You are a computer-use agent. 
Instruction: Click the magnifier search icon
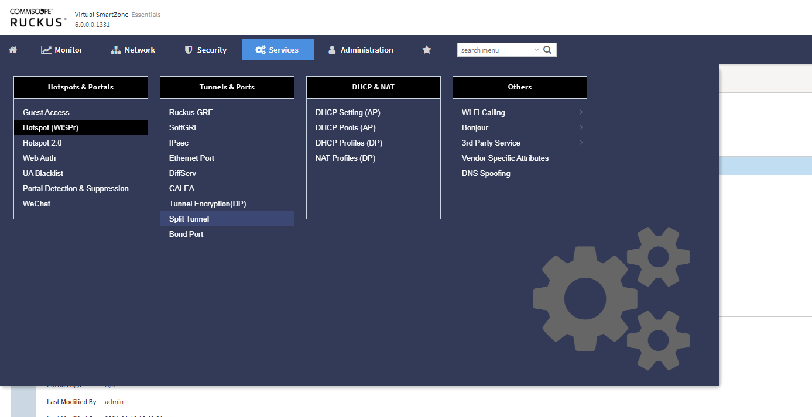pos(547,50)
